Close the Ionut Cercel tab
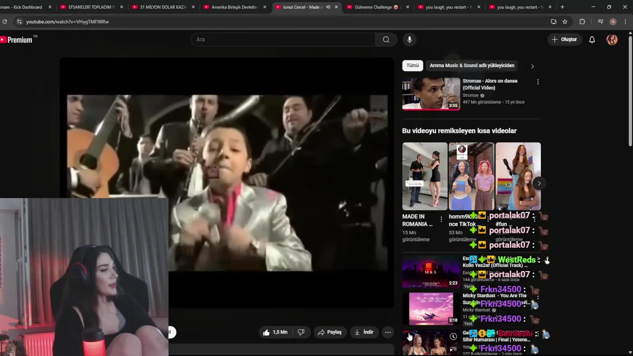 (x=336, y=7)
